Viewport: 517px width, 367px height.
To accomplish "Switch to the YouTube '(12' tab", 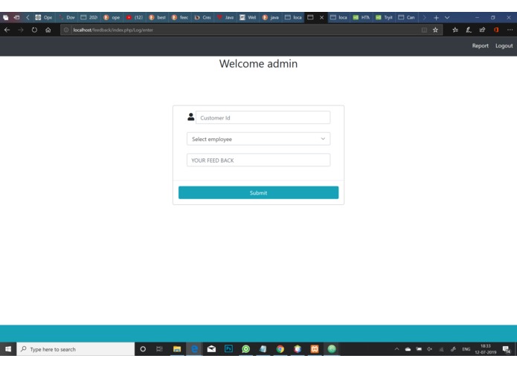I will 135,17.
